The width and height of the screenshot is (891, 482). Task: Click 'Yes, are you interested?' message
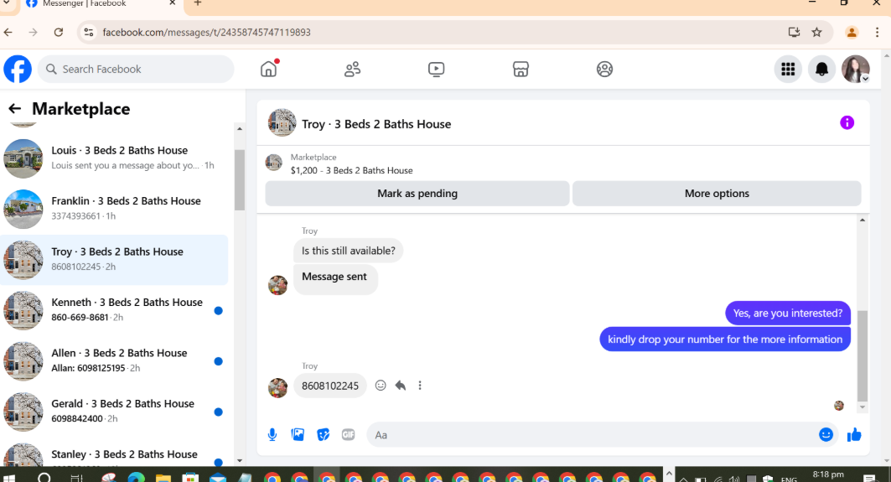[788, 314]
